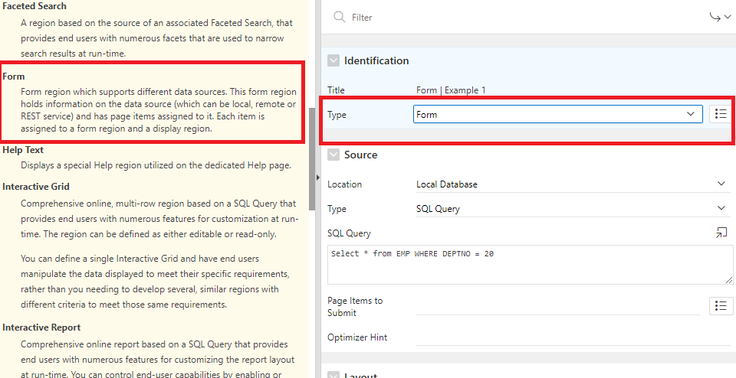Open the list of values icon beside Type
736x378 pixels.
[x=719, y=114]
